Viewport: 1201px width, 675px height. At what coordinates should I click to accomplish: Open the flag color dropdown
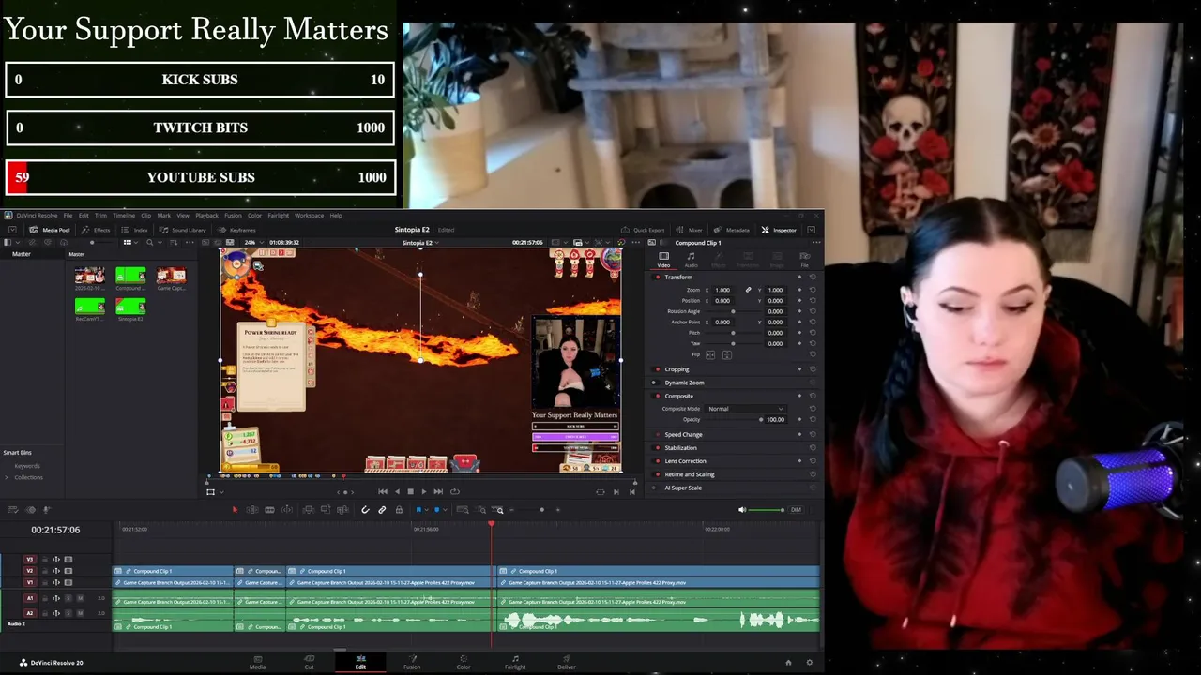point(426,510)
